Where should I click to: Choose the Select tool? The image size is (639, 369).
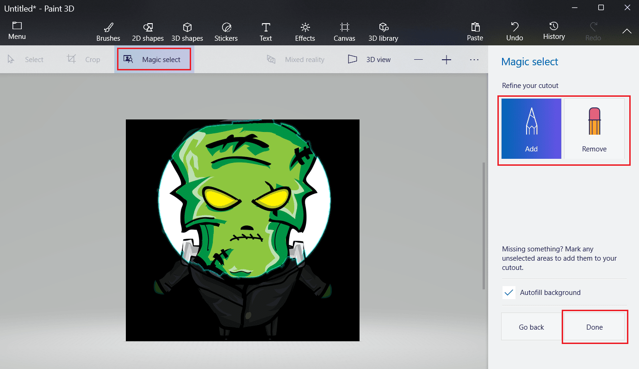click(26, 59)
